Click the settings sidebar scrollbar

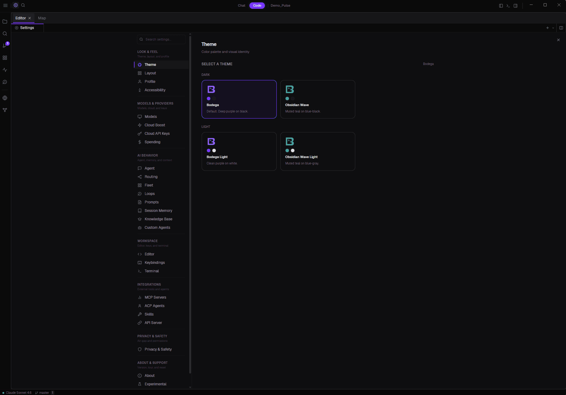[x=190, y=205]
